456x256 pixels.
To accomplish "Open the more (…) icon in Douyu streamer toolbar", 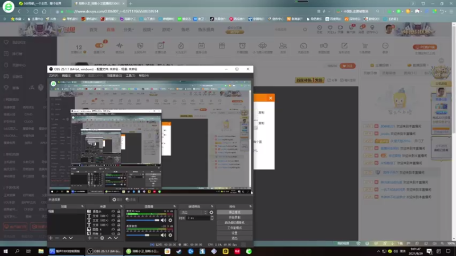I will (x=385, y=46).
